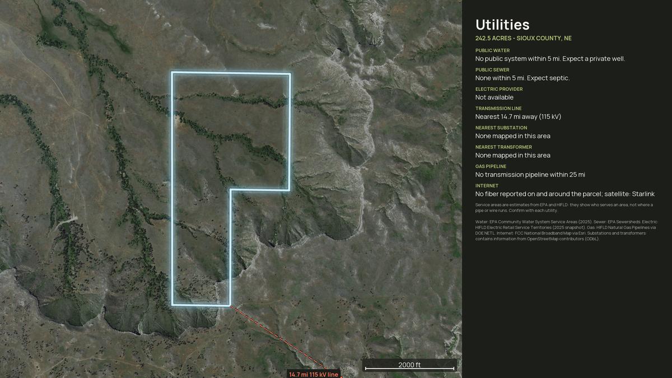This screenshot has width=672, height=378.
Task: Click the '2000 ft' scale bar
Action: pyautogui.click(x=409, y=365)
